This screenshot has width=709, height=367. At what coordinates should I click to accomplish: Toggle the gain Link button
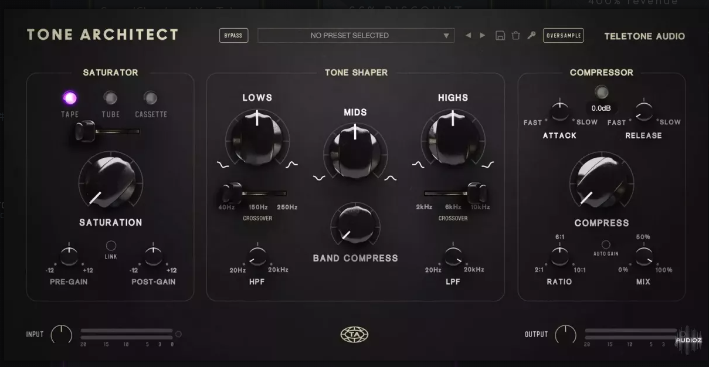tap(111, 246)
